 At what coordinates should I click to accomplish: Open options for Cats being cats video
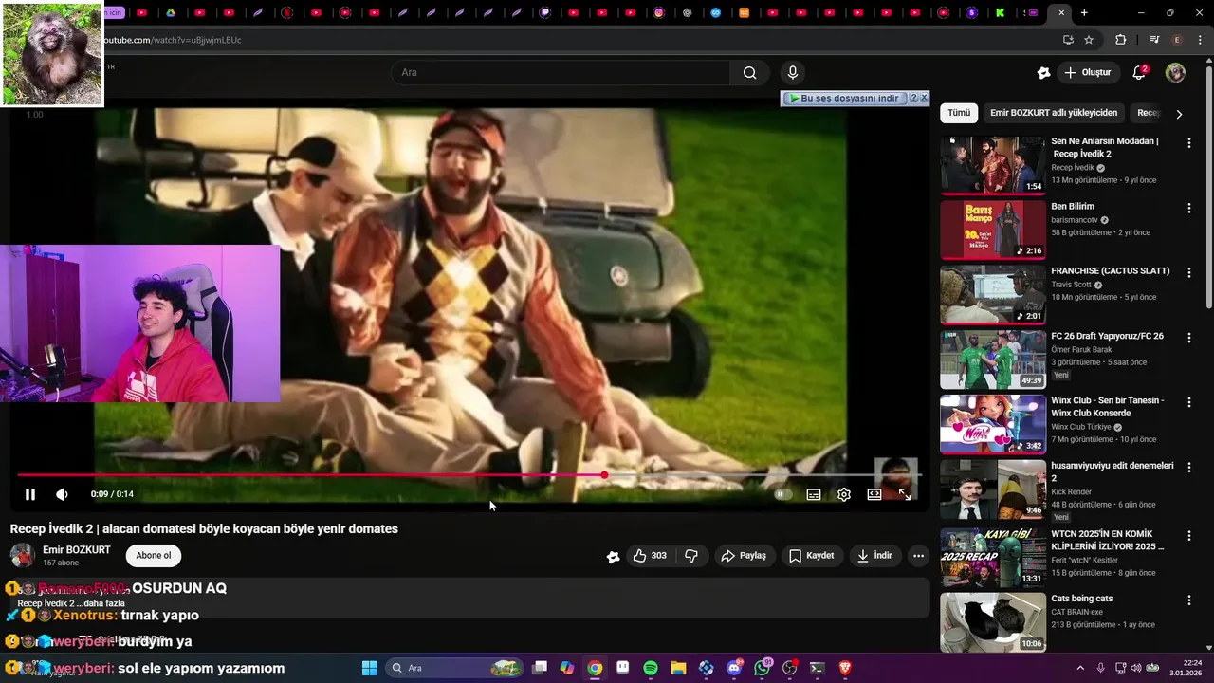pyautogui.click(x=1189, y=600)
